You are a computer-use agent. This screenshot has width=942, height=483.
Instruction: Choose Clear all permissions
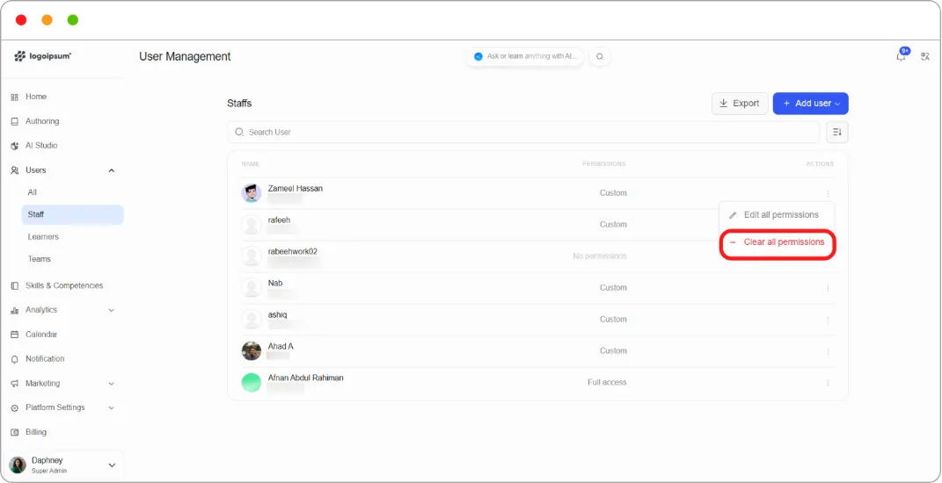[x=777, y=242]
